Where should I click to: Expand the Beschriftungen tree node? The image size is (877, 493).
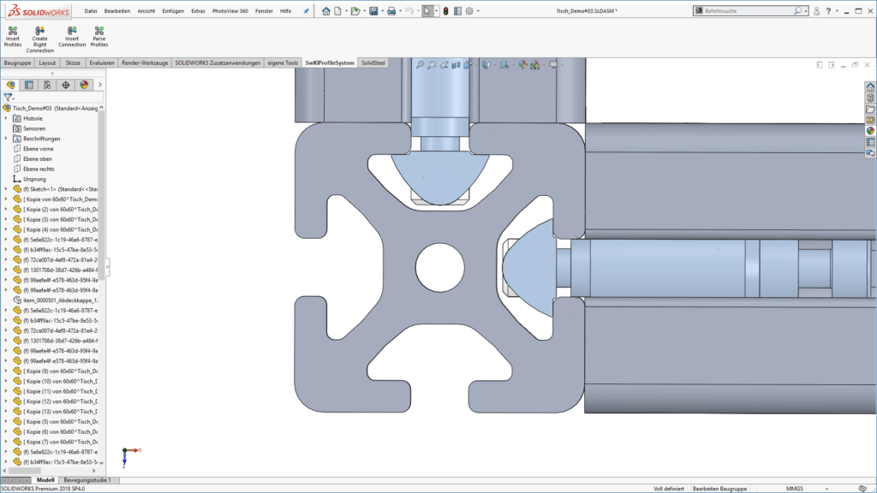tap(7, 138)
